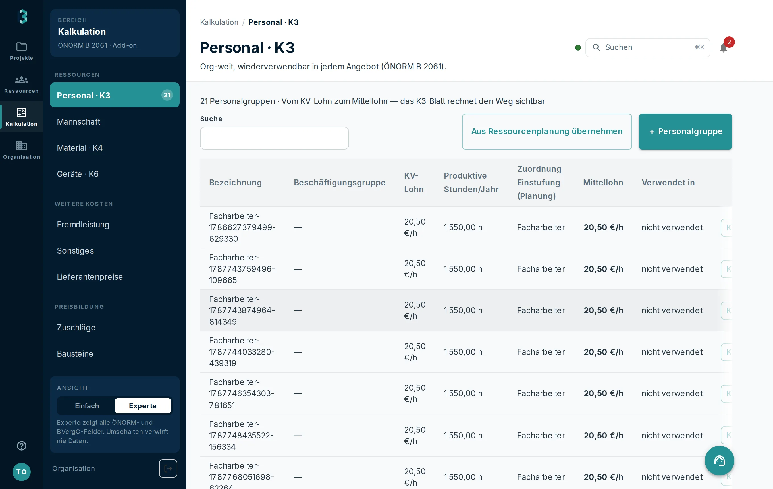Click the Mittellohn column header

click(x=603, y=182)
